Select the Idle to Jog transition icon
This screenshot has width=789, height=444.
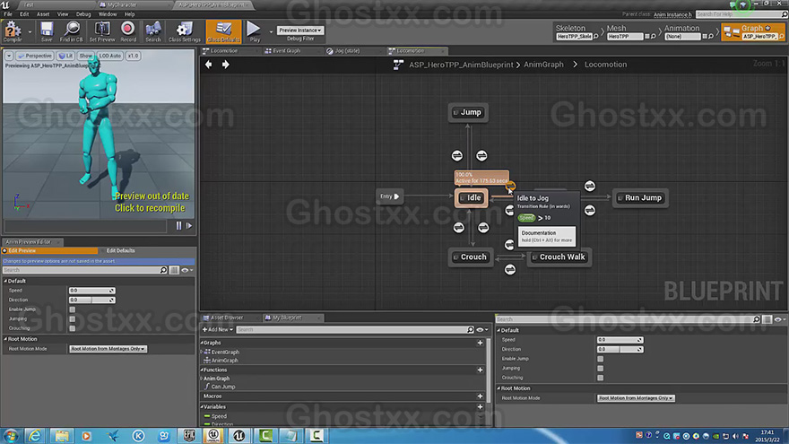[x=510, y=187]
